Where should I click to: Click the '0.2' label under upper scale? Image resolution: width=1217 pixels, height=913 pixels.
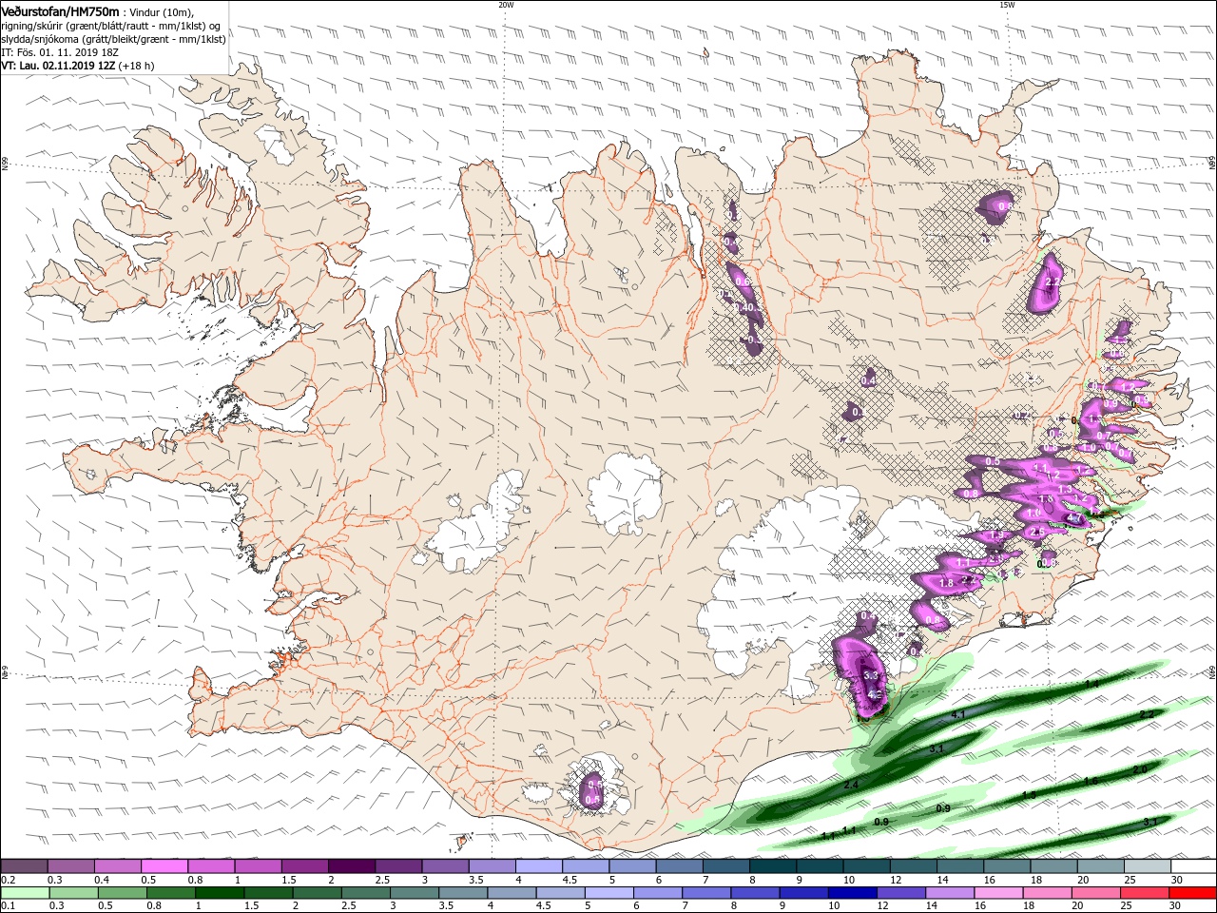[8, 880]
